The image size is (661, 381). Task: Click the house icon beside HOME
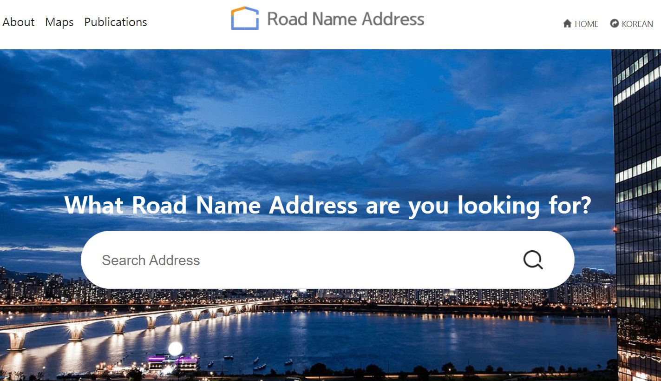click(567, 24)
